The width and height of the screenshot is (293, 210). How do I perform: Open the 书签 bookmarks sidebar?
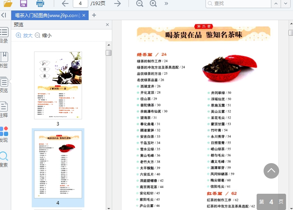pyautogui.click(x=4, y=60)
